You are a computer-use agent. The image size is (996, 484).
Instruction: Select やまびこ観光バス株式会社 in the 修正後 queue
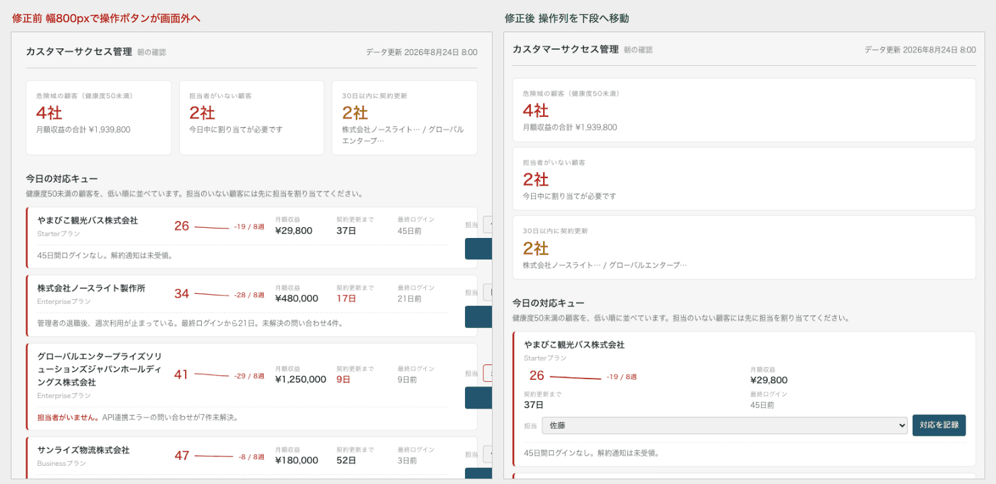click(574, 345)
